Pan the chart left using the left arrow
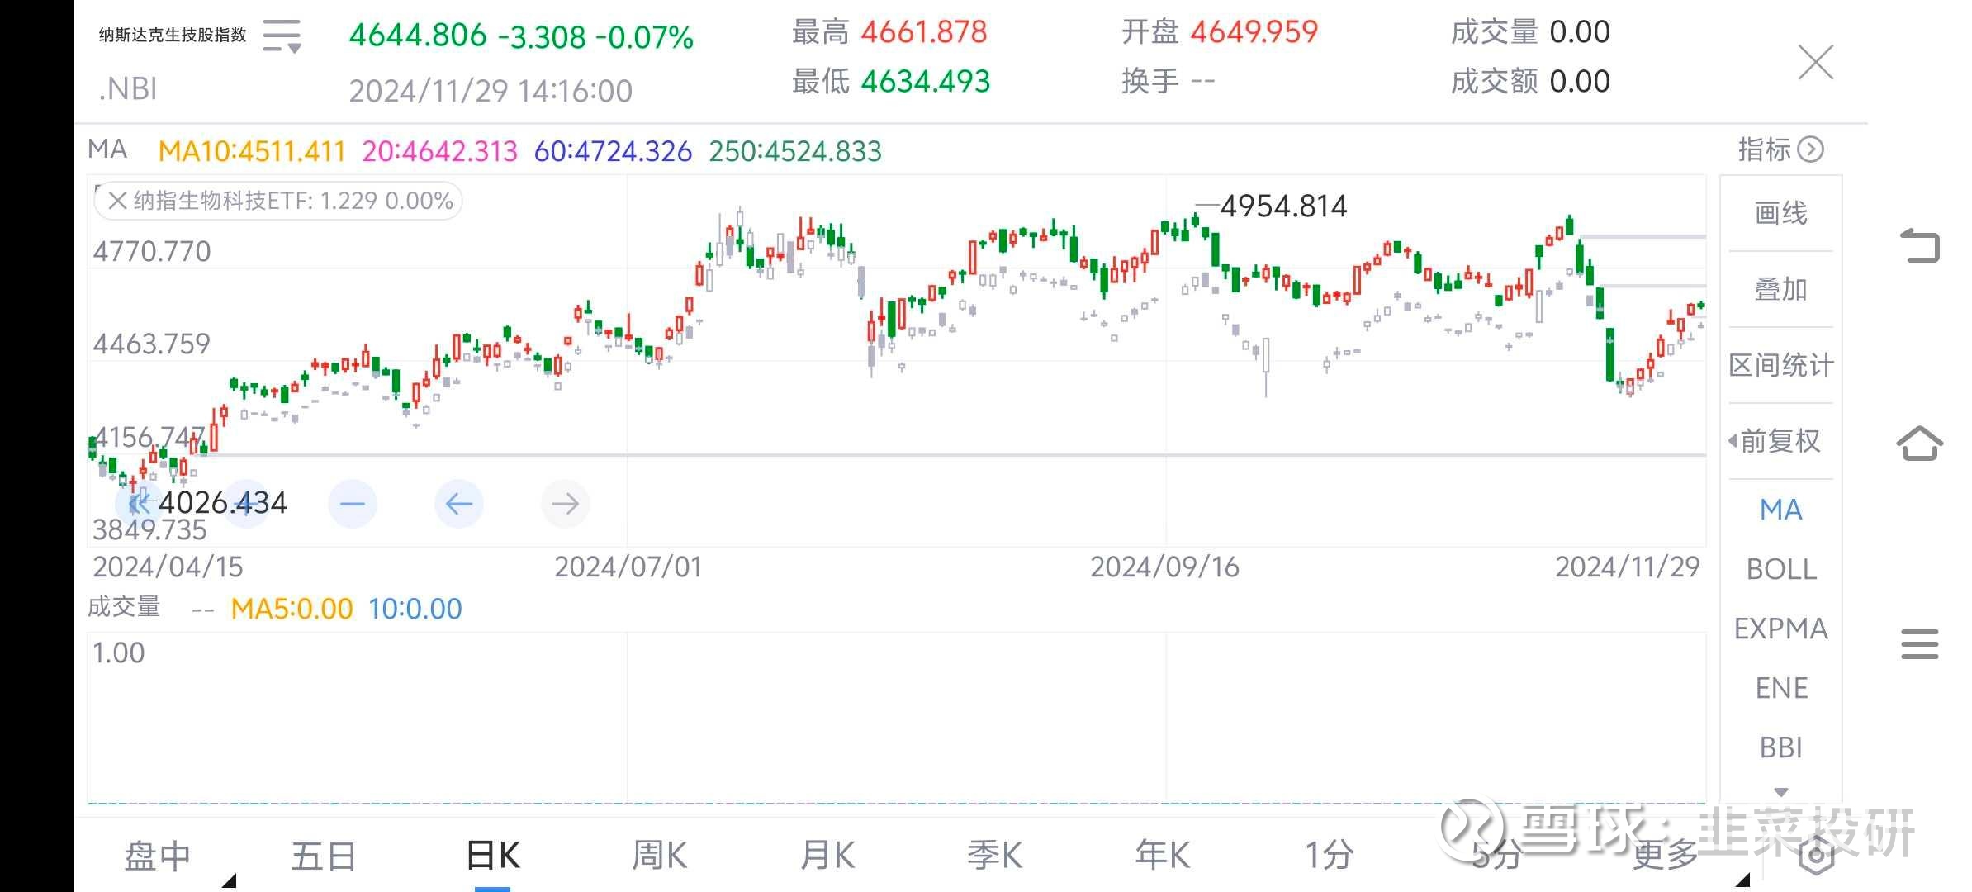Screen dimensions: 1972x892 pyautogui.click(x=459, y=503)
